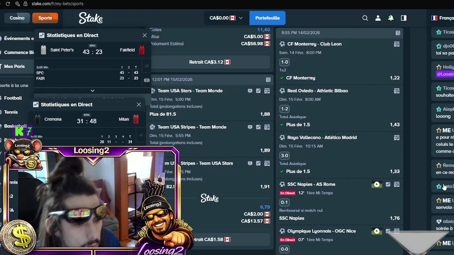Image resolution: width=454 pixels, height=255 pixels.
Task: Open live stats for Stripes - Team USA Stars
Action: pos(258,163)
